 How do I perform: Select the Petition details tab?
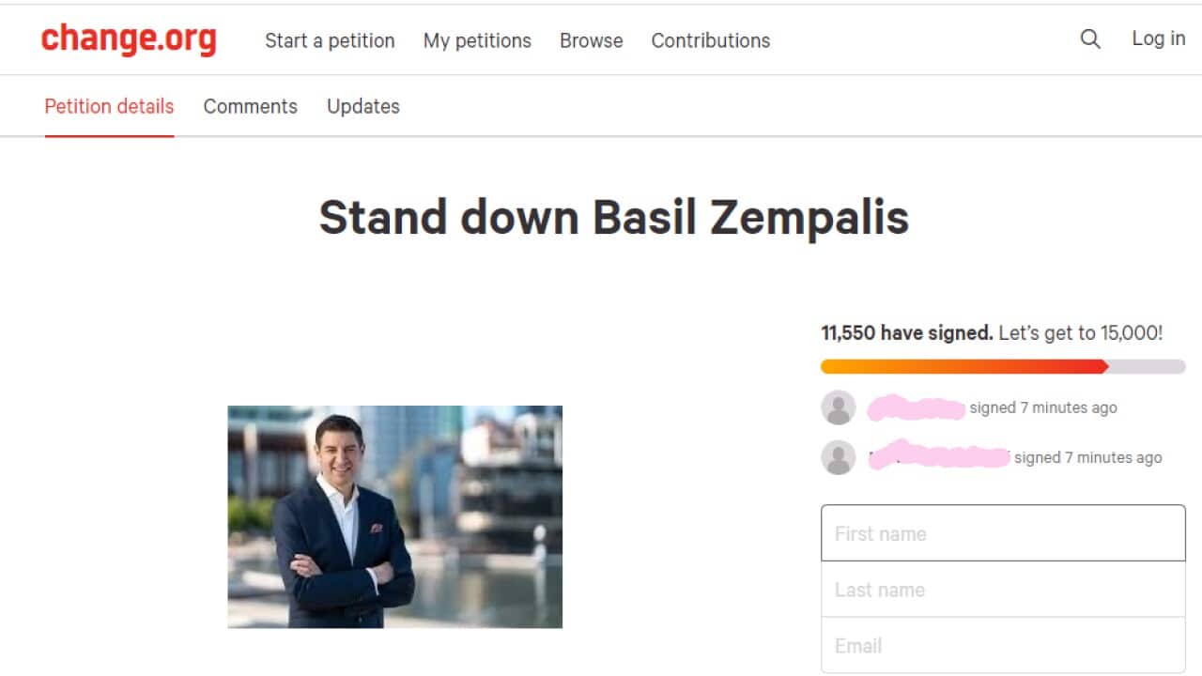(x=109, y=106)
